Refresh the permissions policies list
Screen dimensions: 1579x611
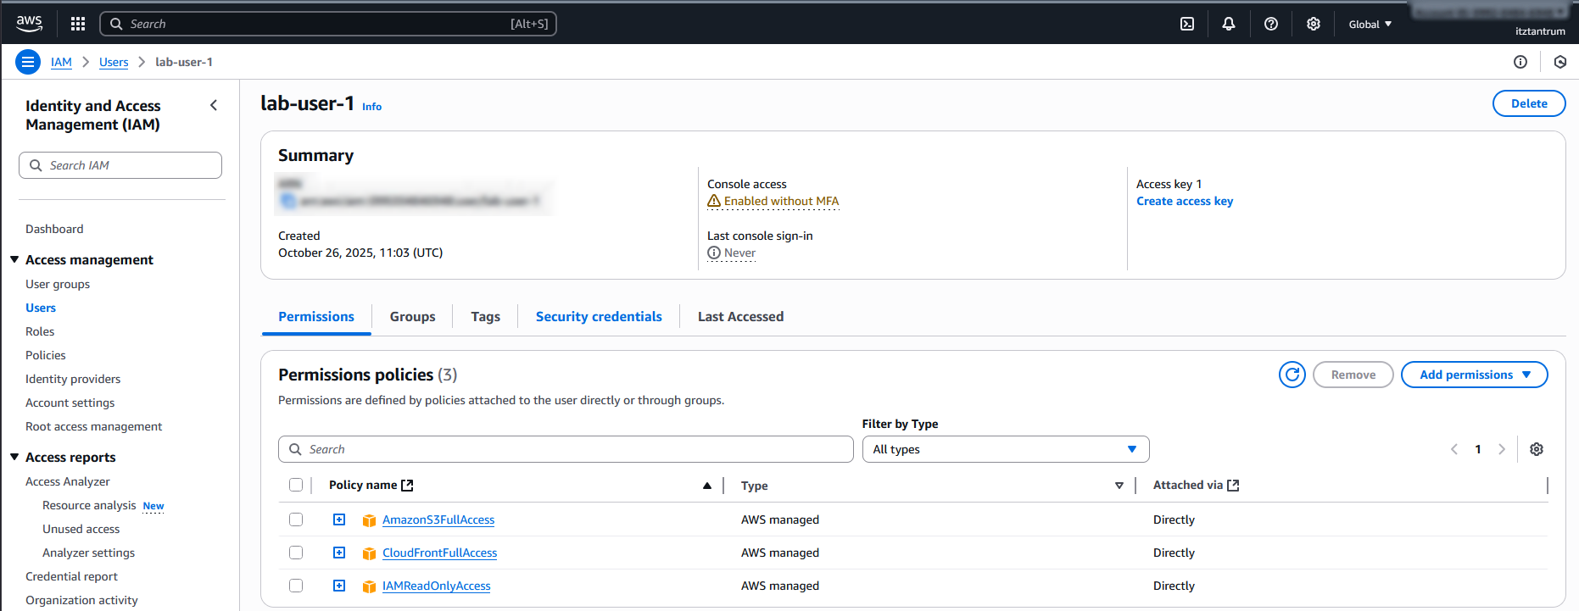pyautogui.click(x=1292, y=375)
